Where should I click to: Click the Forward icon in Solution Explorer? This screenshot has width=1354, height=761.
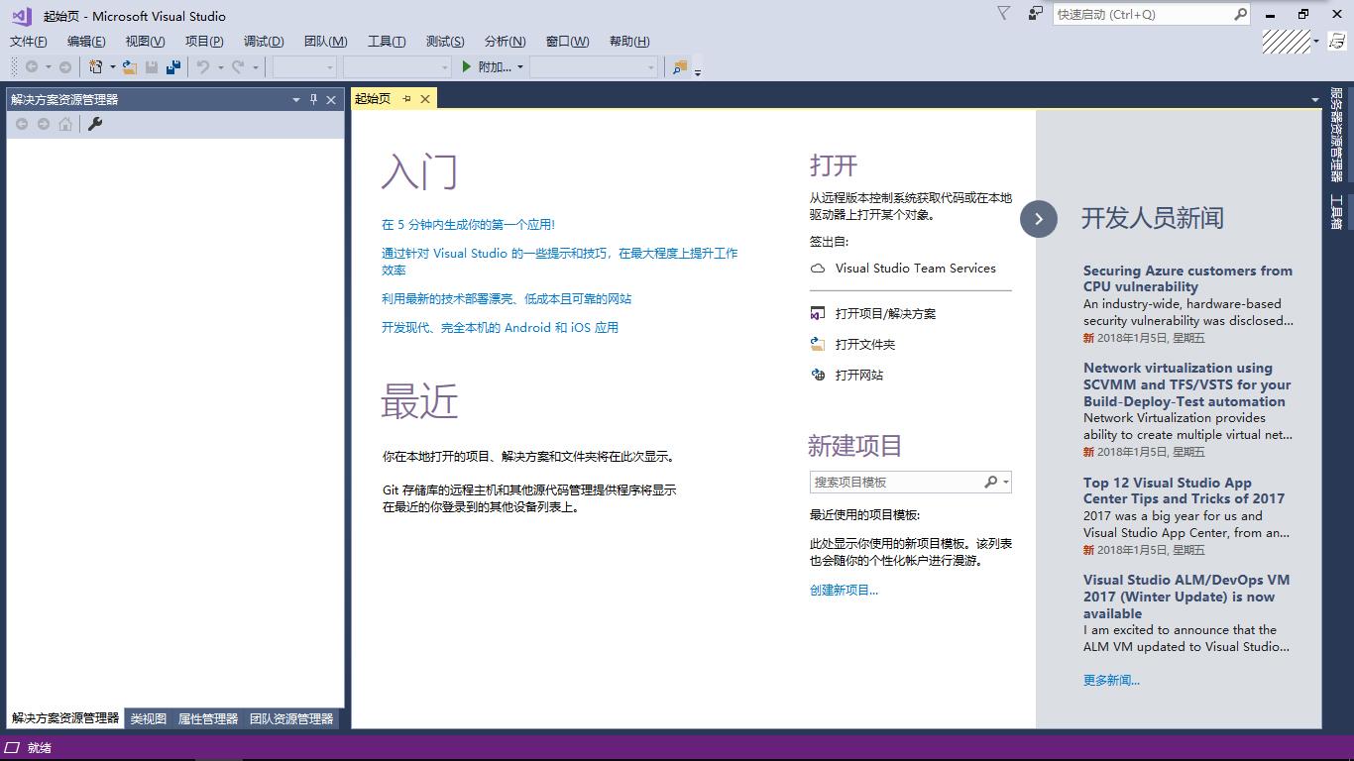(44, 124)
